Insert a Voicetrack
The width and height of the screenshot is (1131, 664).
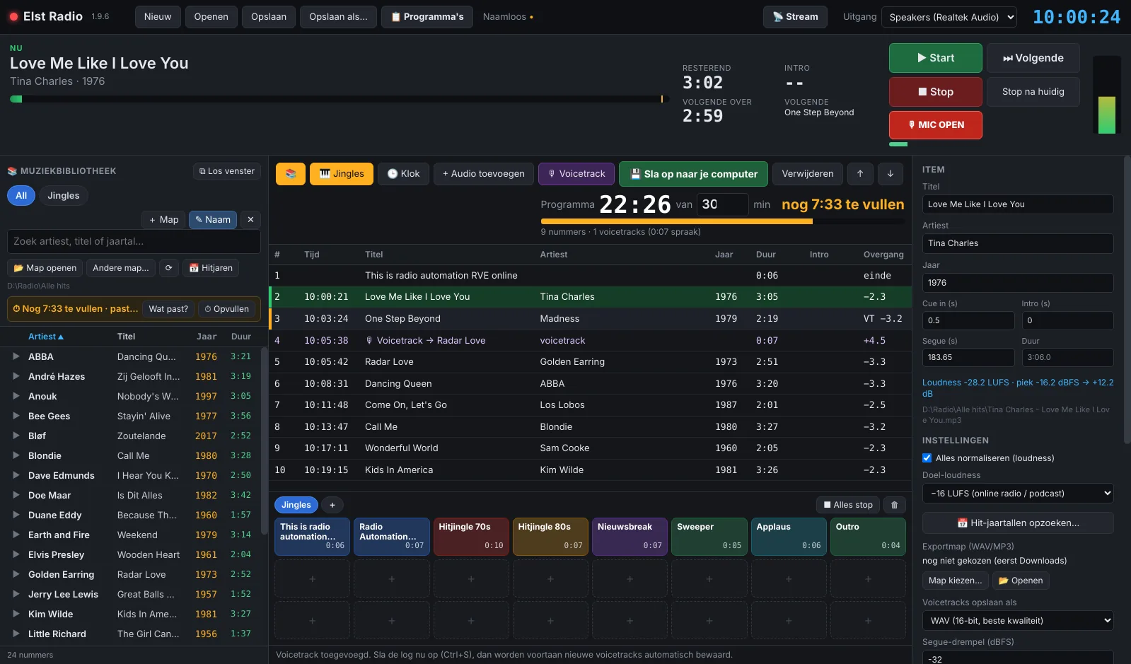[576, 174]
